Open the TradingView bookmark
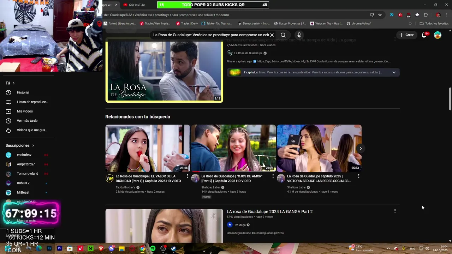452x254 pixels. [x=155, y=24]
